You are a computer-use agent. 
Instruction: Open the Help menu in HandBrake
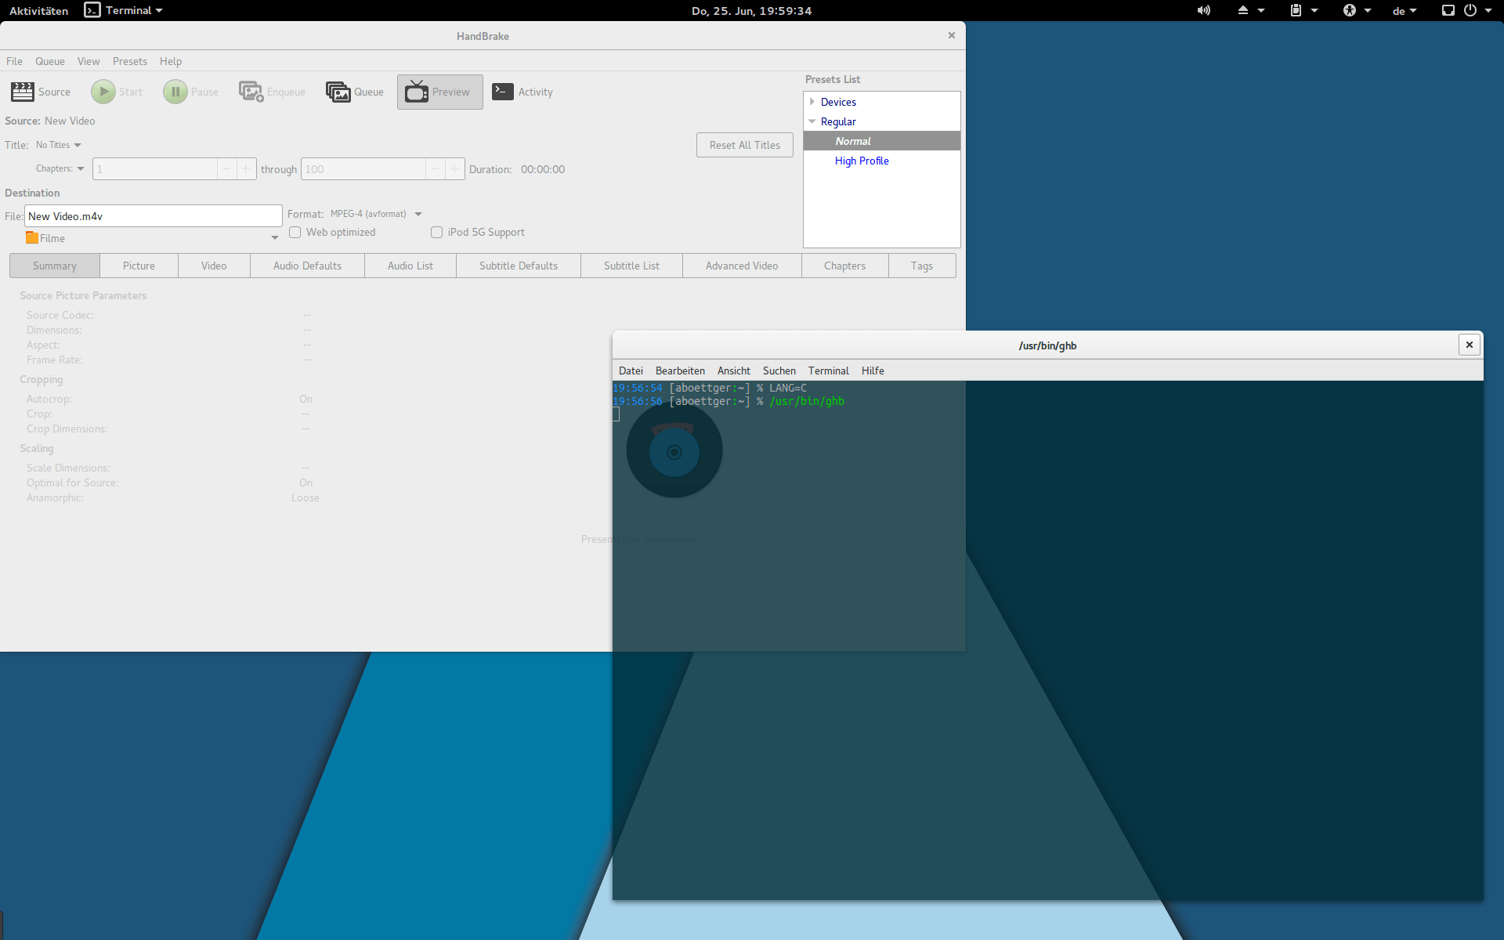coord(171,61)
